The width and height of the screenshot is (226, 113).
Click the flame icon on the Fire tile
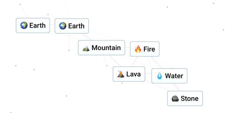(138, 49)
